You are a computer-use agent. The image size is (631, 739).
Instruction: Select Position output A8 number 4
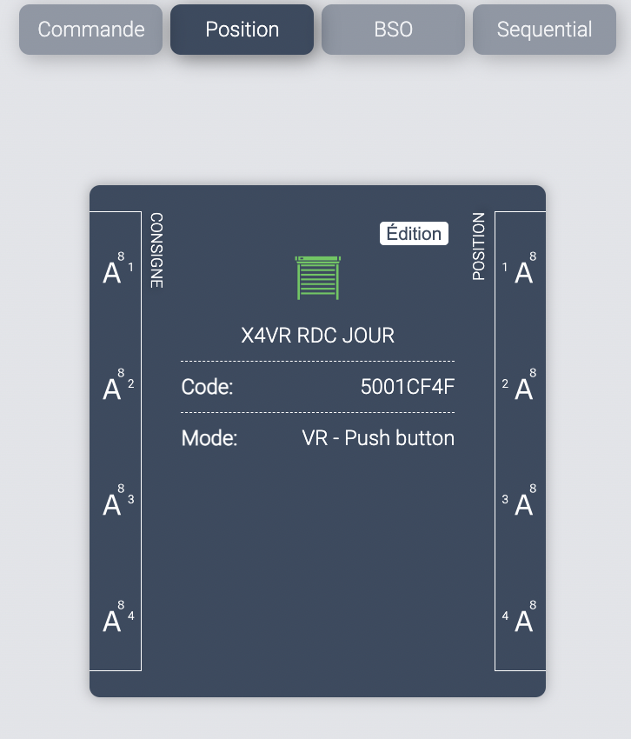pyautogui.click(x=521, y=619)
